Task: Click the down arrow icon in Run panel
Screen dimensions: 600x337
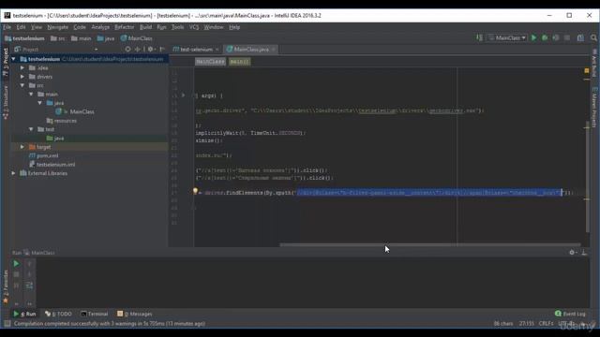Action: [29, 274]
